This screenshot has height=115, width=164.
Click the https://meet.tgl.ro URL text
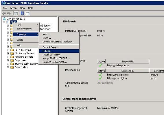pyautogui.click(x=117, y=78)
